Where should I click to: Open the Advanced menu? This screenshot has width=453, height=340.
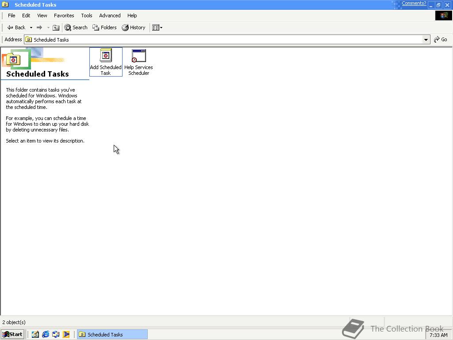(x=110, y=15)
